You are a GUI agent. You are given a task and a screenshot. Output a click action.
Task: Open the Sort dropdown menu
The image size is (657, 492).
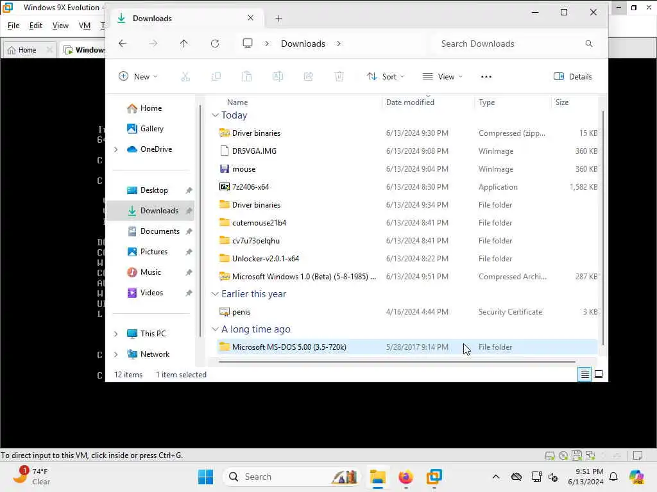pos(386,77)
